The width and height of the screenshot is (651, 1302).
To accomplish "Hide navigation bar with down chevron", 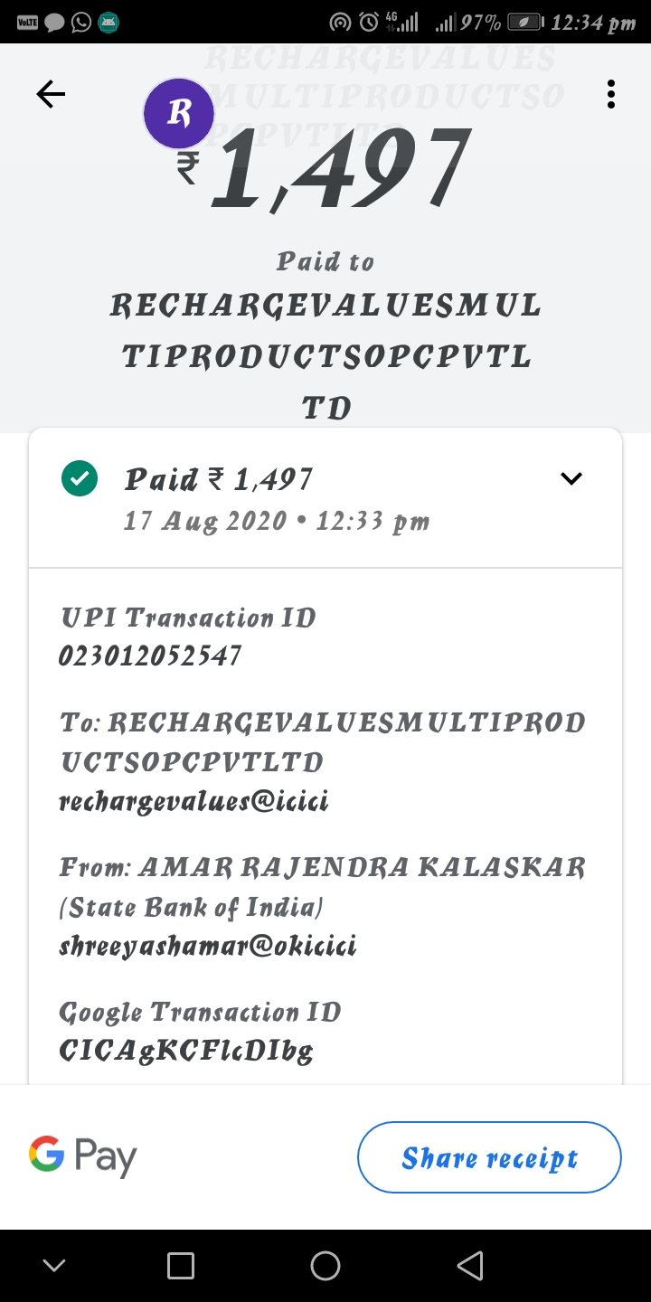I will (x=54, y=1266).
